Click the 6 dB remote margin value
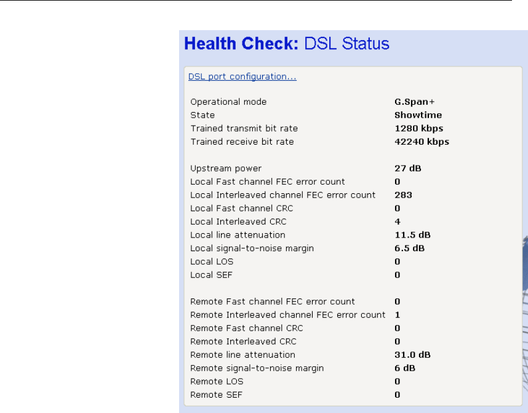The image size is (528, 413). click(405, 368)
